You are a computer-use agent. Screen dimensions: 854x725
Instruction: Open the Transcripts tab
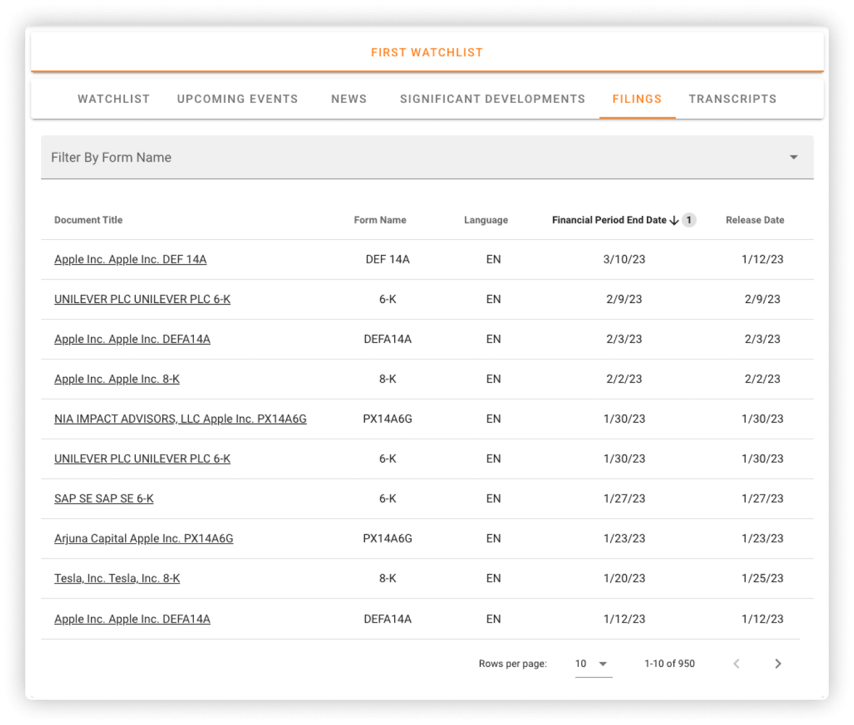(x=732, y=99)
